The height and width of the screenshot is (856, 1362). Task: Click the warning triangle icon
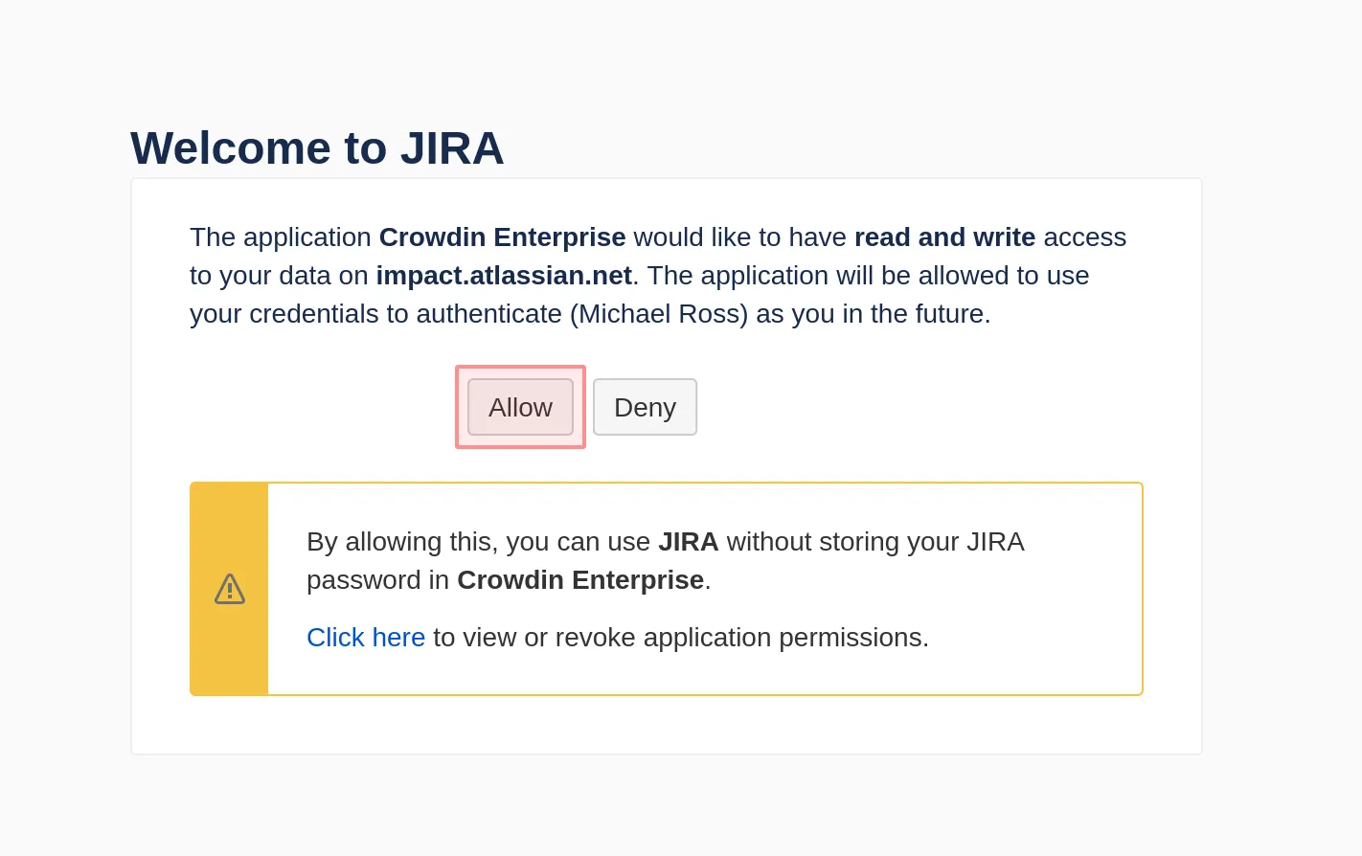point(230,589)
